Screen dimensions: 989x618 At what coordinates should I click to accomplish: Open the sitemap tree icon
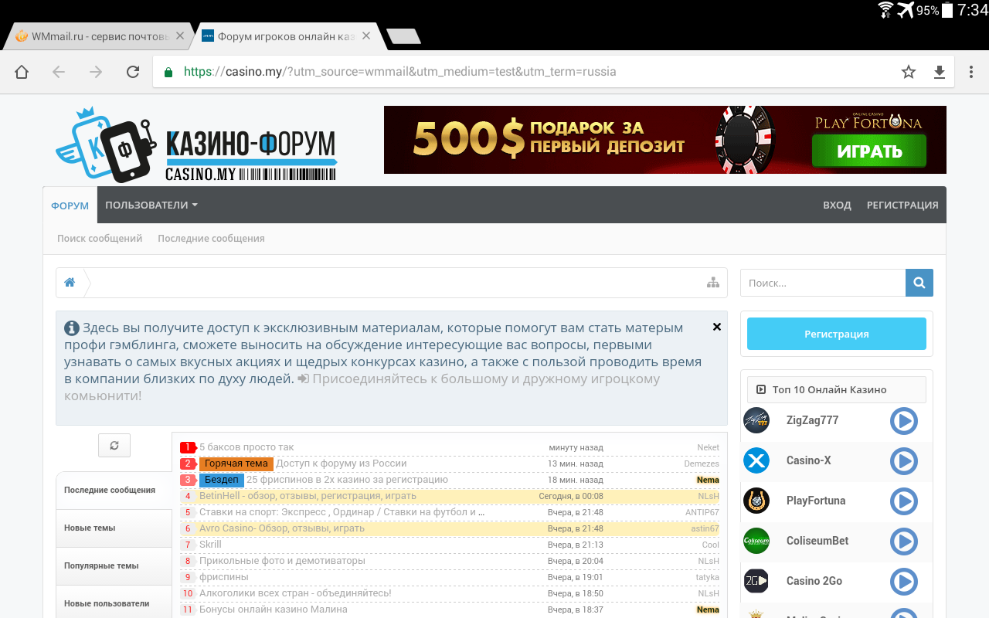(x=713, y=283)
